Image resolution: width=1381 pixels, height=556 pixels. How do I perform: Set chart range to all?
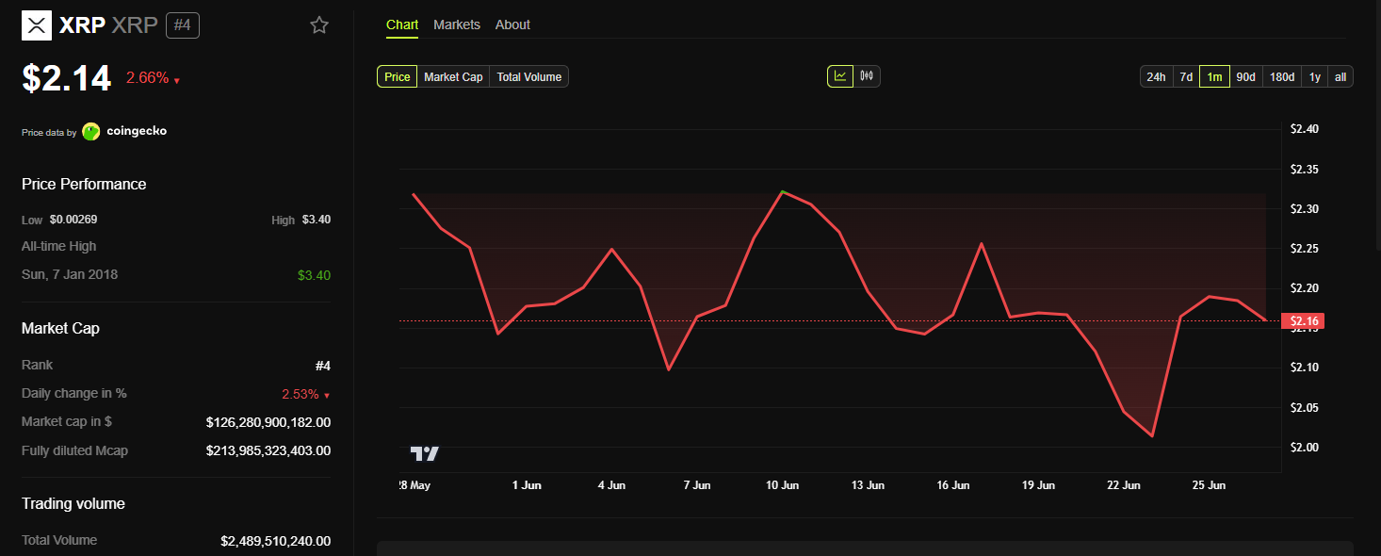[1340, 77]
